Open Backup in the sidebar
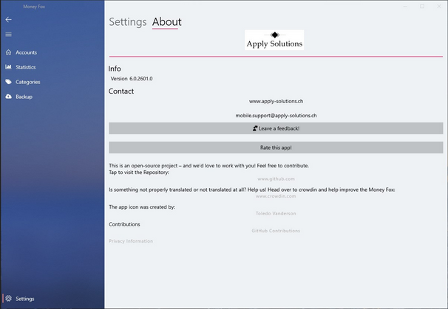Viewport: 448px width, 309px height. (52, 97)
